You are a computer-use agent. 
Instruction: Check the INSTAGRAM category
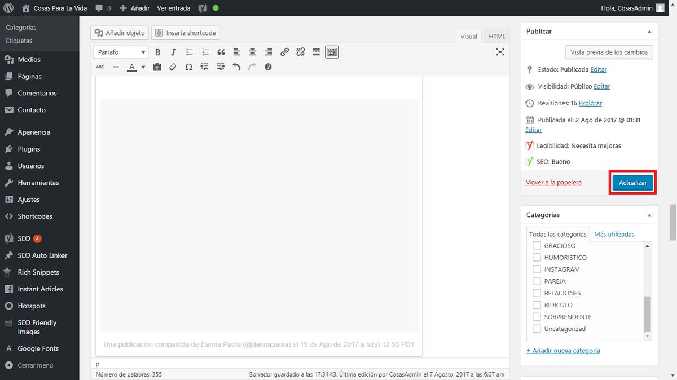(x=537, y=269)
